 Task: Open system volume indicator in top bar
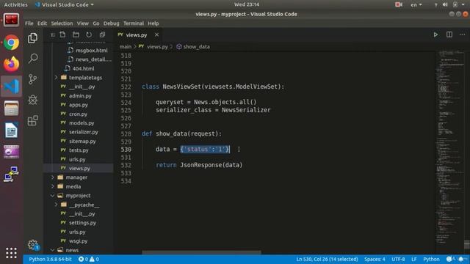[x=445, y=4]
